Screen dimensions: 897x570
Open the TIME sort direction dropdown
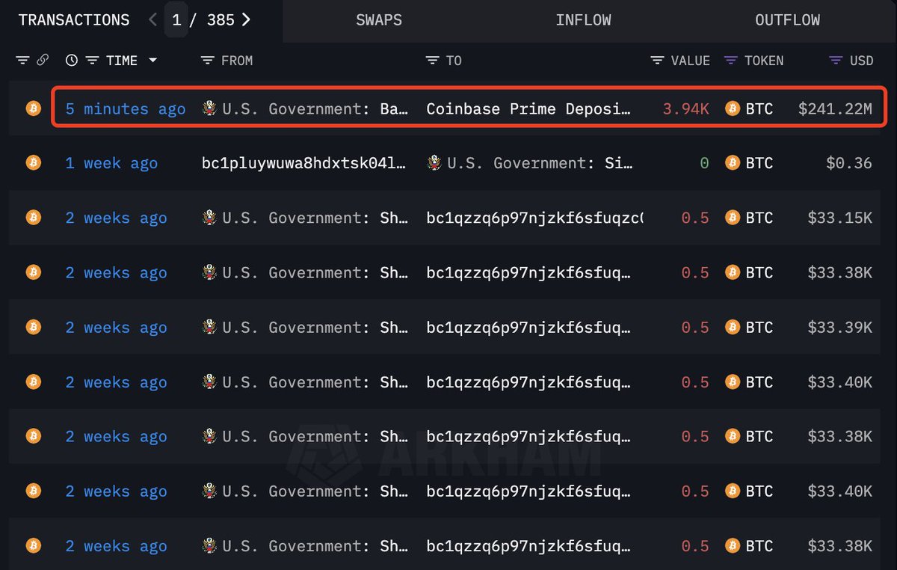(154, 60)
